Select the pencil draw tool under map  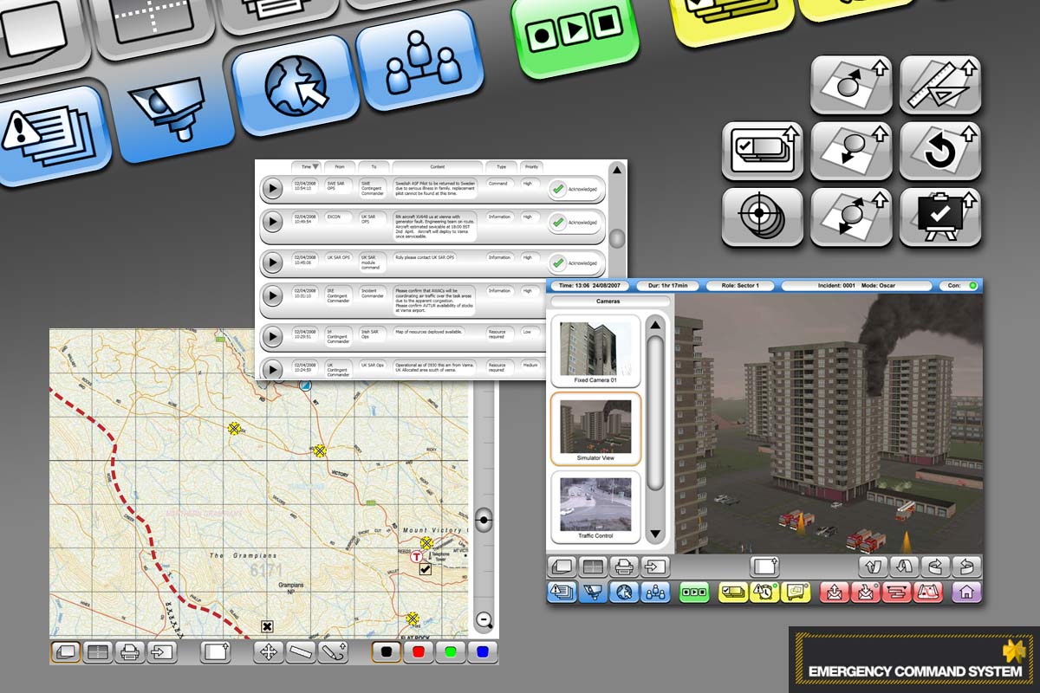333,651
